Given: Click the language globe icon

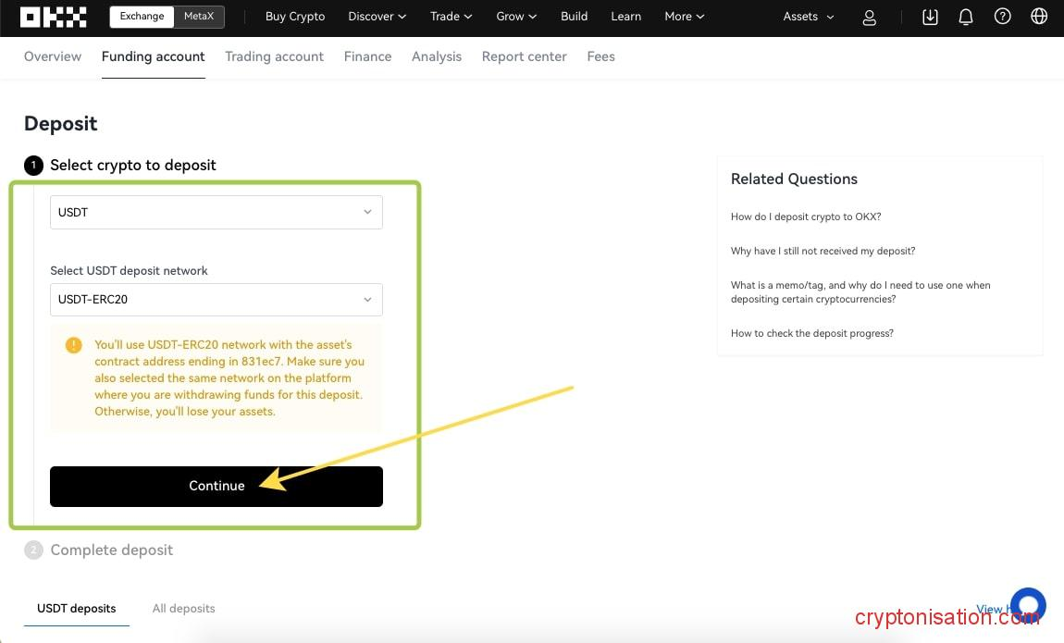Looking at the screenshot, I should (1039, 17).
